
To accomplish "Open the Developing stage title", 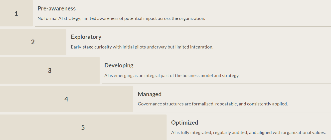I will pos(119,65).
